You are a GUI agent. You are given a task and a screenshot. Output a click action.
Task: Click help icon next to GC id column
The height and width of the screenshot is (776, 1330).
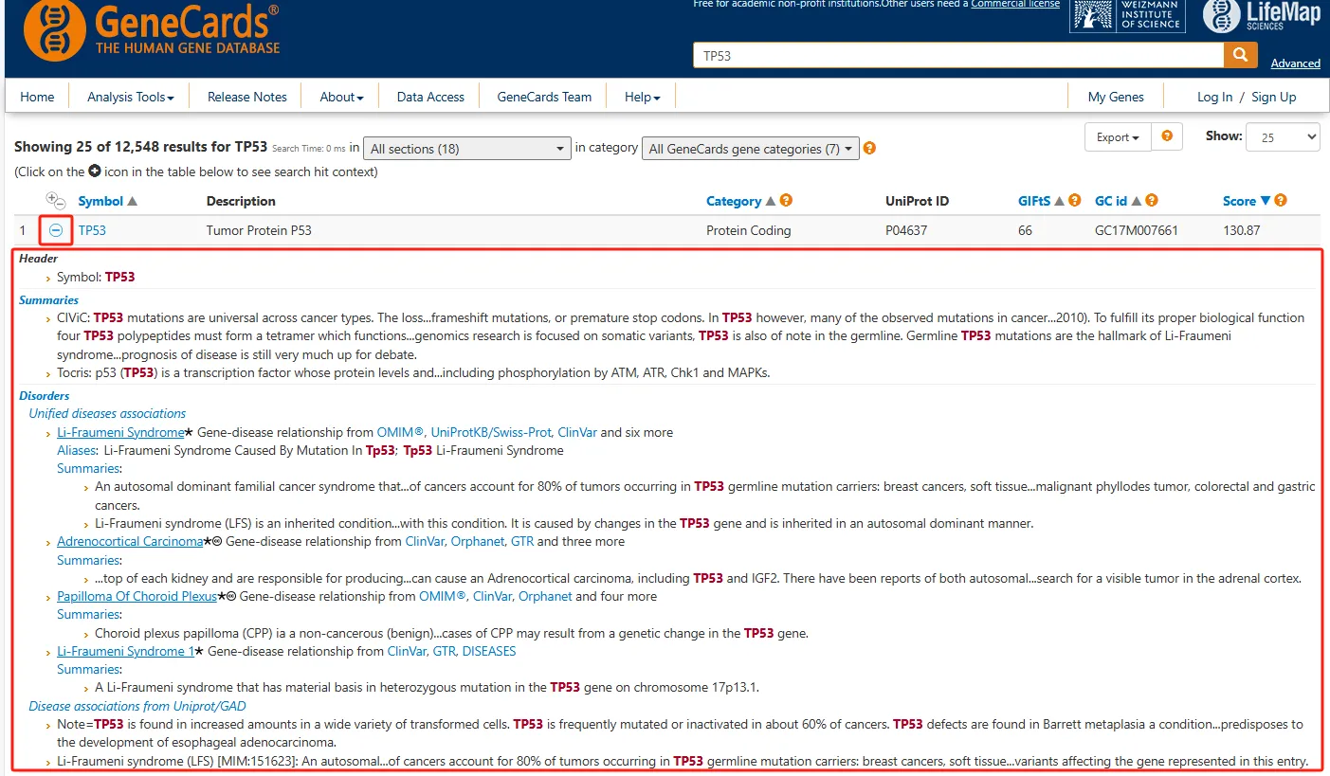[x=1151, y=201]
